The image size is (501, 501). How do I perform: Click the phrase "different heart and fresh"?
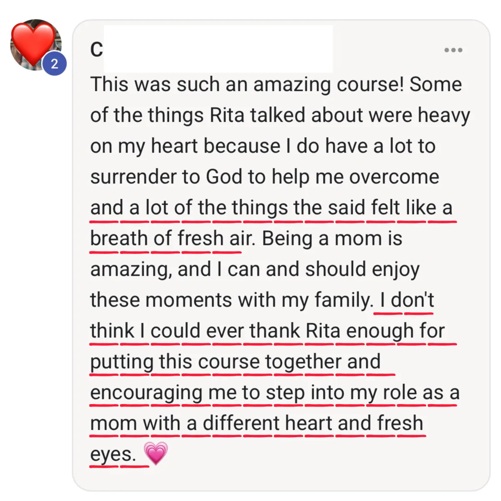[x=313, y=423]
